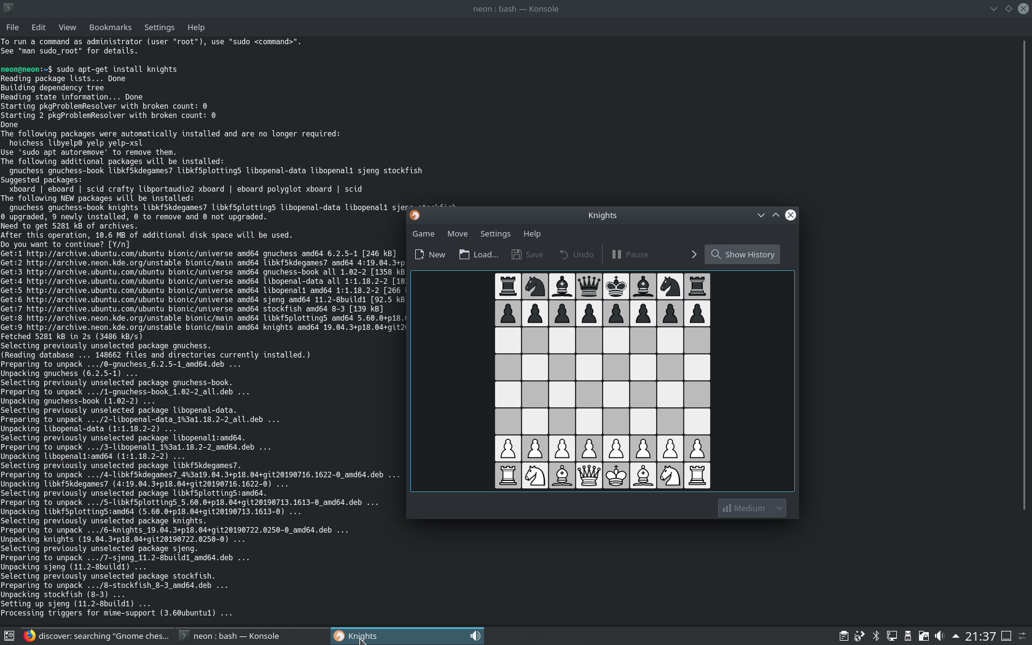The width and height of the screenshot is (1032, 645).
Task: Expand the toolbar overflow chevron in Knights
Action: coord(694,254)
